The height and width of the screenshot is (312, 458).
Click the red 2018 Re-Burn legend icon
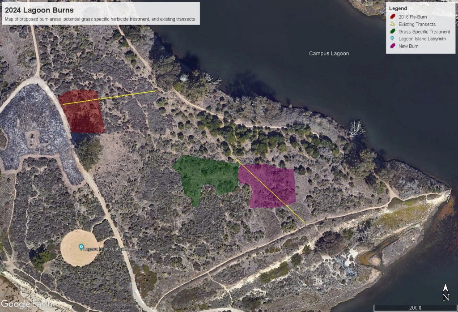(x=392, y=17)
